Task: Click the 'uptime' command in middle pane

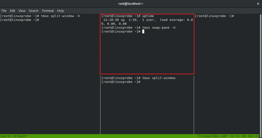Action: (148, 16)
